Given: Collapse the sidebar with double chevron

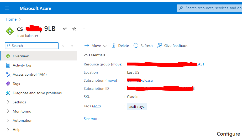Looking at the screenshot, I should point(72,46).
